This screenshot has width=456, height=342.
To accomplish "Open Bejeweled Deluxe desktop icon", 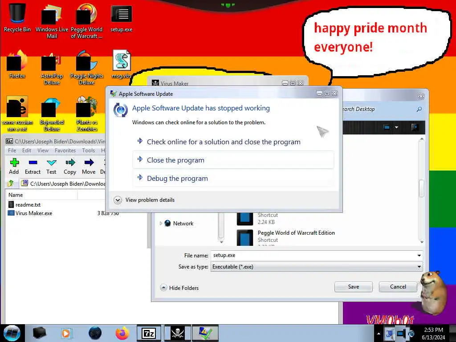I will 52,114.
